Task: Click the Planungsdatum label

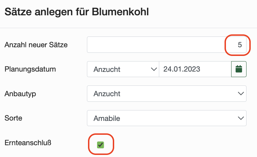Action: point(30,69)
